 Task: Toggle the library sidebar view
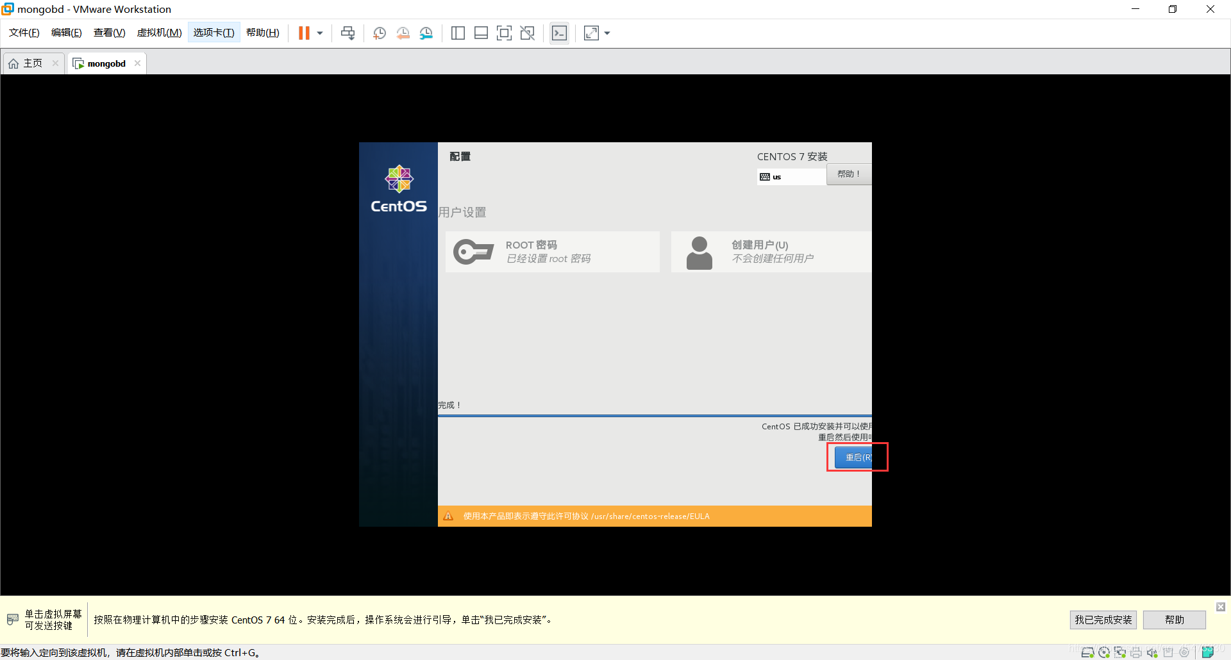458,33
